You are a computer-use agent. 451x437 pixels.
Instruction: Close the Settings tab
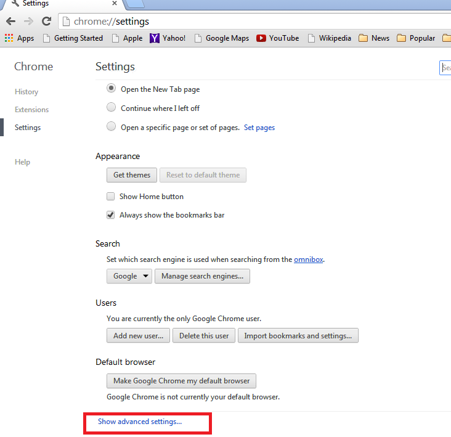click(x=115, y=3)
